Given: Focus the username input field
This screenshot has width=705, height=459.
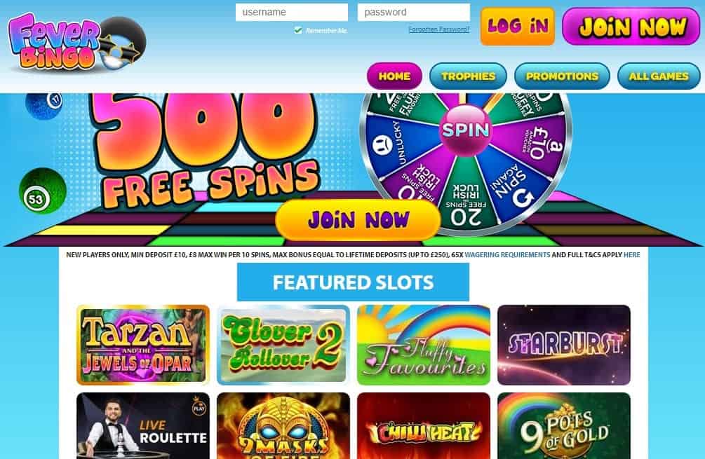Looking at the screenshot, I should (292, 12).
